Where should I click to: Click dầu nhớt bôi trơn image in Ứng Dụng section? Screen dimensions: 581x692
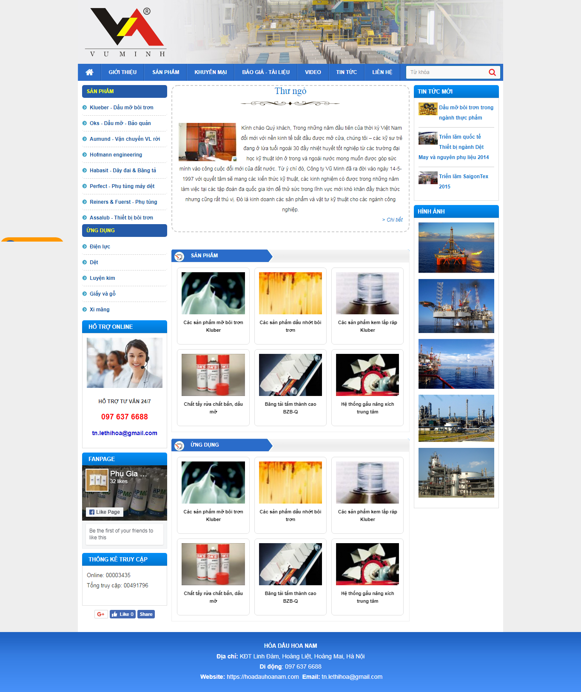(x=290, y=482)
